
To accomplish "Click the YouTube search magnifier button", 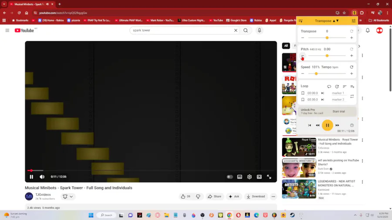I will point(246,30).
